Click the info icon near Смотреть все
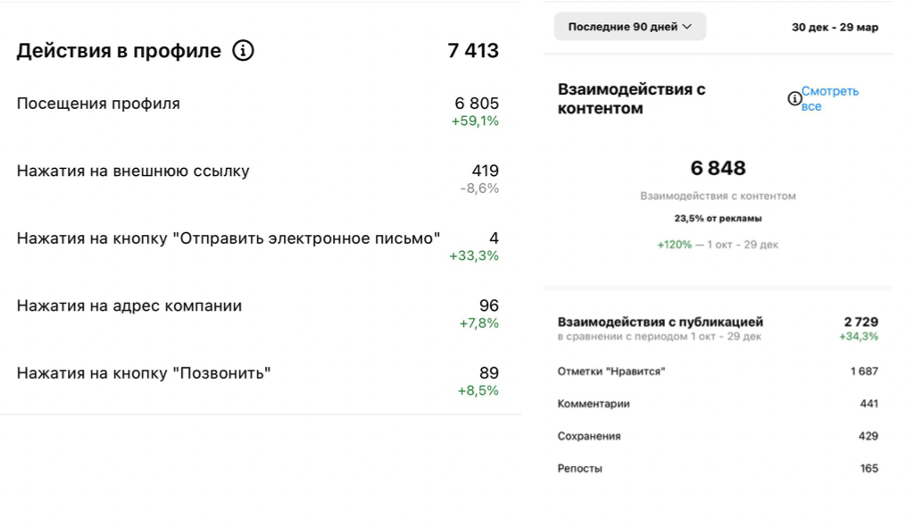914x527 pixels. tap(794, 98)
